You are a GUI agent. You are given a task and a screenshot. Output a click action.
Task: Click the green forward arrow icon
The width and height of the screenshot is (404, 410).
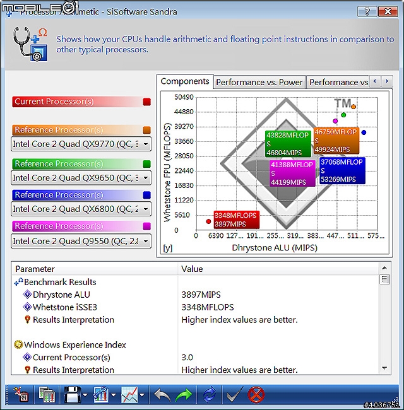click(184, 395)
